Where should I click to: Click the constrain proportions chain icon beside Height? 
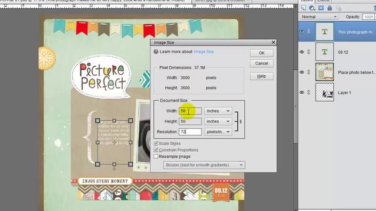[x=240, y=121]
